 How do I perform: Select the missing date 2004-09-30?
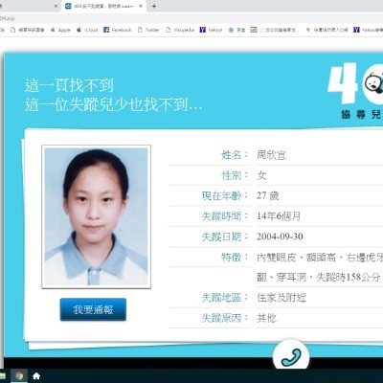(280, 237)
